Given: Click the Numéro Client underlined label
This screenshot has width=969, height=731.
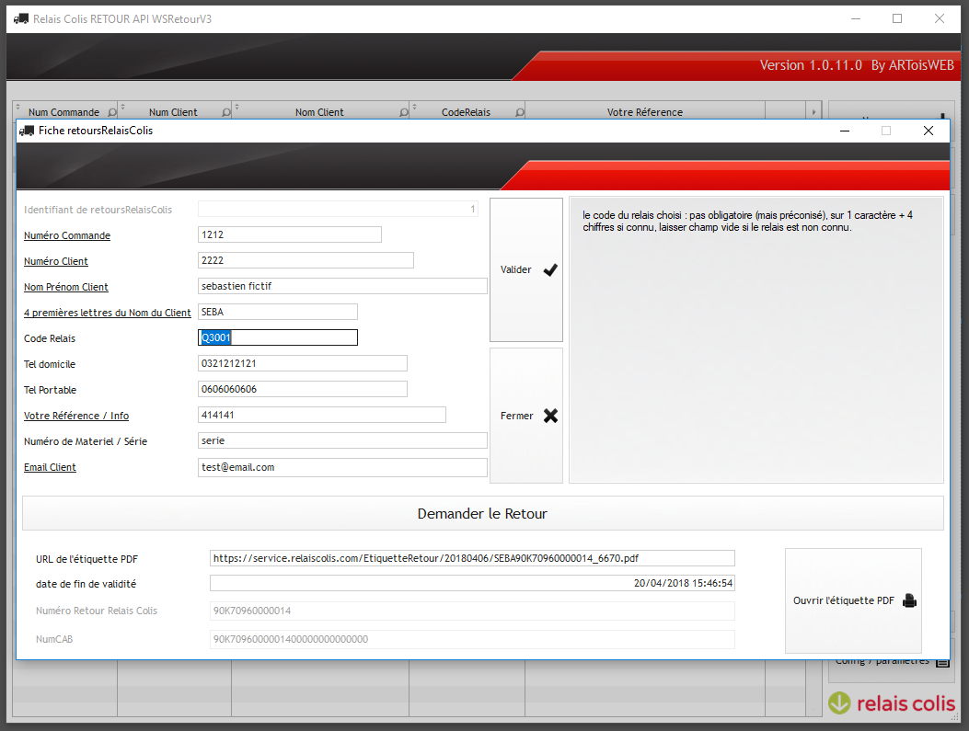Looking at the screenshot, I should [55, 261].
